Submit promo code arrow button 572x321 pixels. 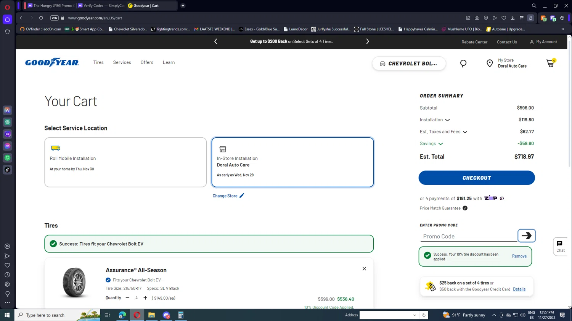point(527,236)
